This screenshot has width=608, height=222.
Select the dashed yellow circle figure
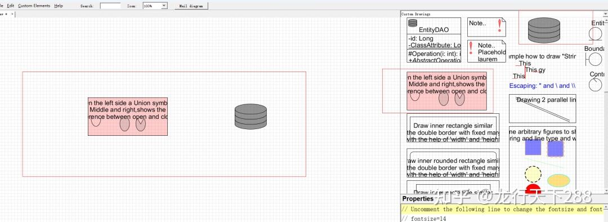(533, 174)
